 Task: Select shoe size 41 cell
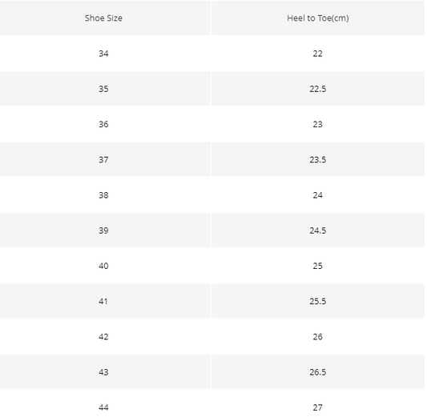point(103,301)
